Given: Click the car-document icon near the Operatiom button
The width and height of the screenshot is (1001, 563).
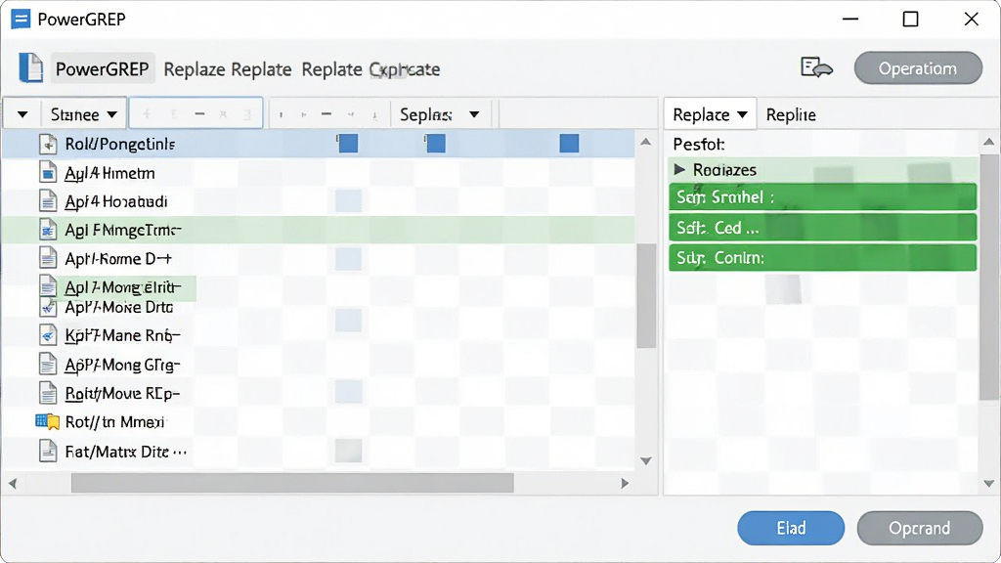Looking at the screenshot, I should [x=816, y=67].
